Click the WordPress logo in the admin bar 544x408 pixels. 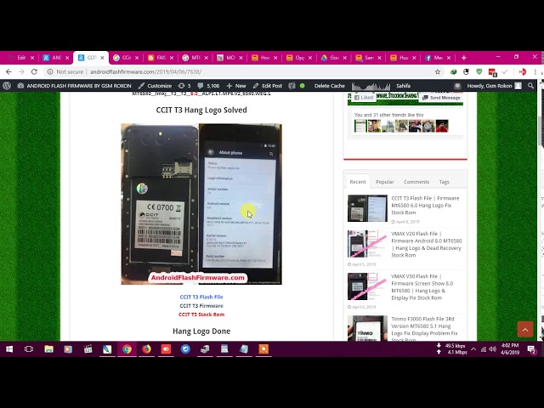click(7, 86)
